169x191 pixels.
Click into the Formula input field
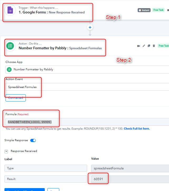(x=87, y=122)
